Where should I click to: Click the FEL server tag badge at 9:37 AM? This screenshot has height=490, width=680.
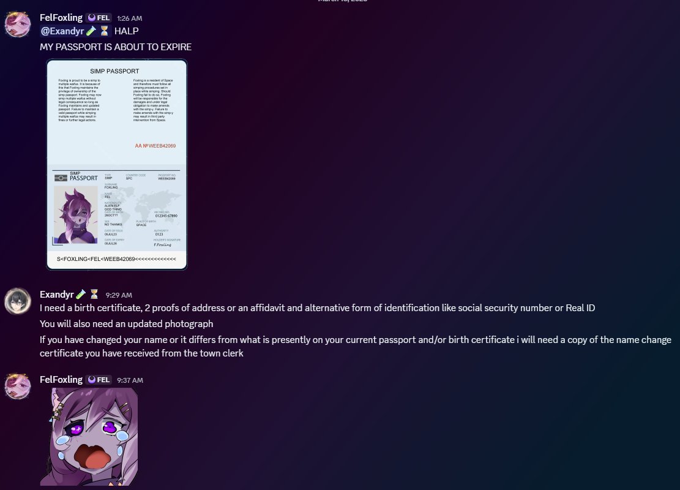coord(99,380)
